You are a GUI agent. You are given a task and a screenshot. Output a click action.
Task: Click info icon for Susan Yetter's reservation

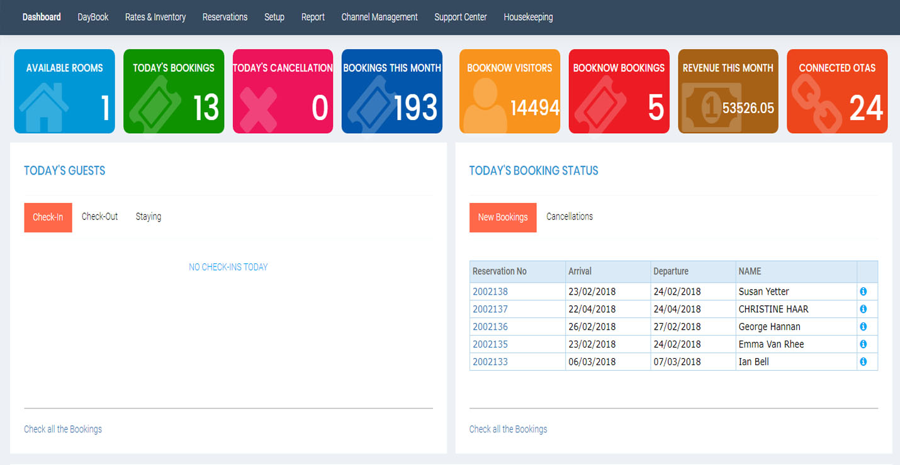tap(863, 292)
